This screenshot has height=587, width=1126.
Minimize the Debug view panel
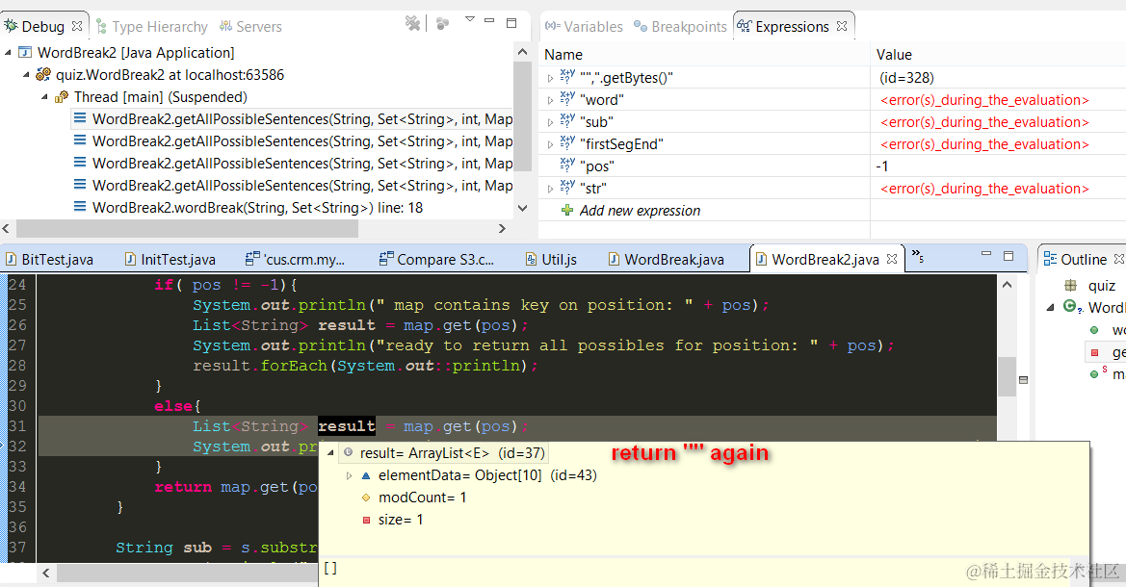pyautogui.click(x=489, y=21)
